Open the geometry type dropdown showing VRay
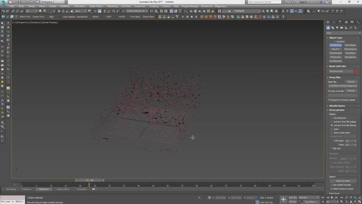362x204 pixels. (343, 33)
